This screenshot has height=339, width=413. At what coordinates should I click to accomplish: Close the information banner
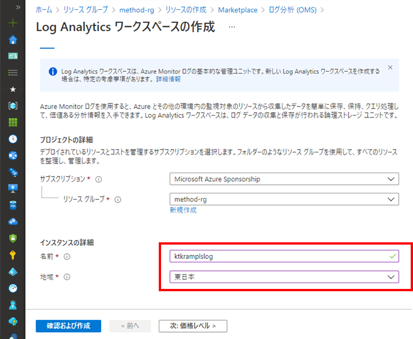pos(390,67)
